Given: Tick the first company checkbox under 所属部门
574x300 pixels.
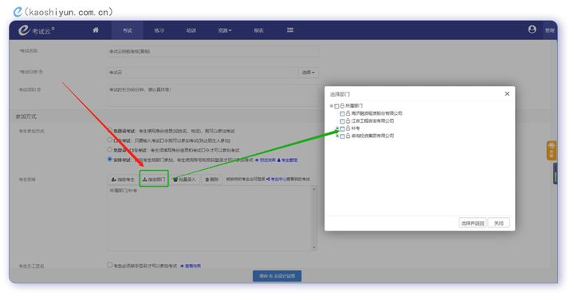Looking at the screenshot, I should (342, 114).
